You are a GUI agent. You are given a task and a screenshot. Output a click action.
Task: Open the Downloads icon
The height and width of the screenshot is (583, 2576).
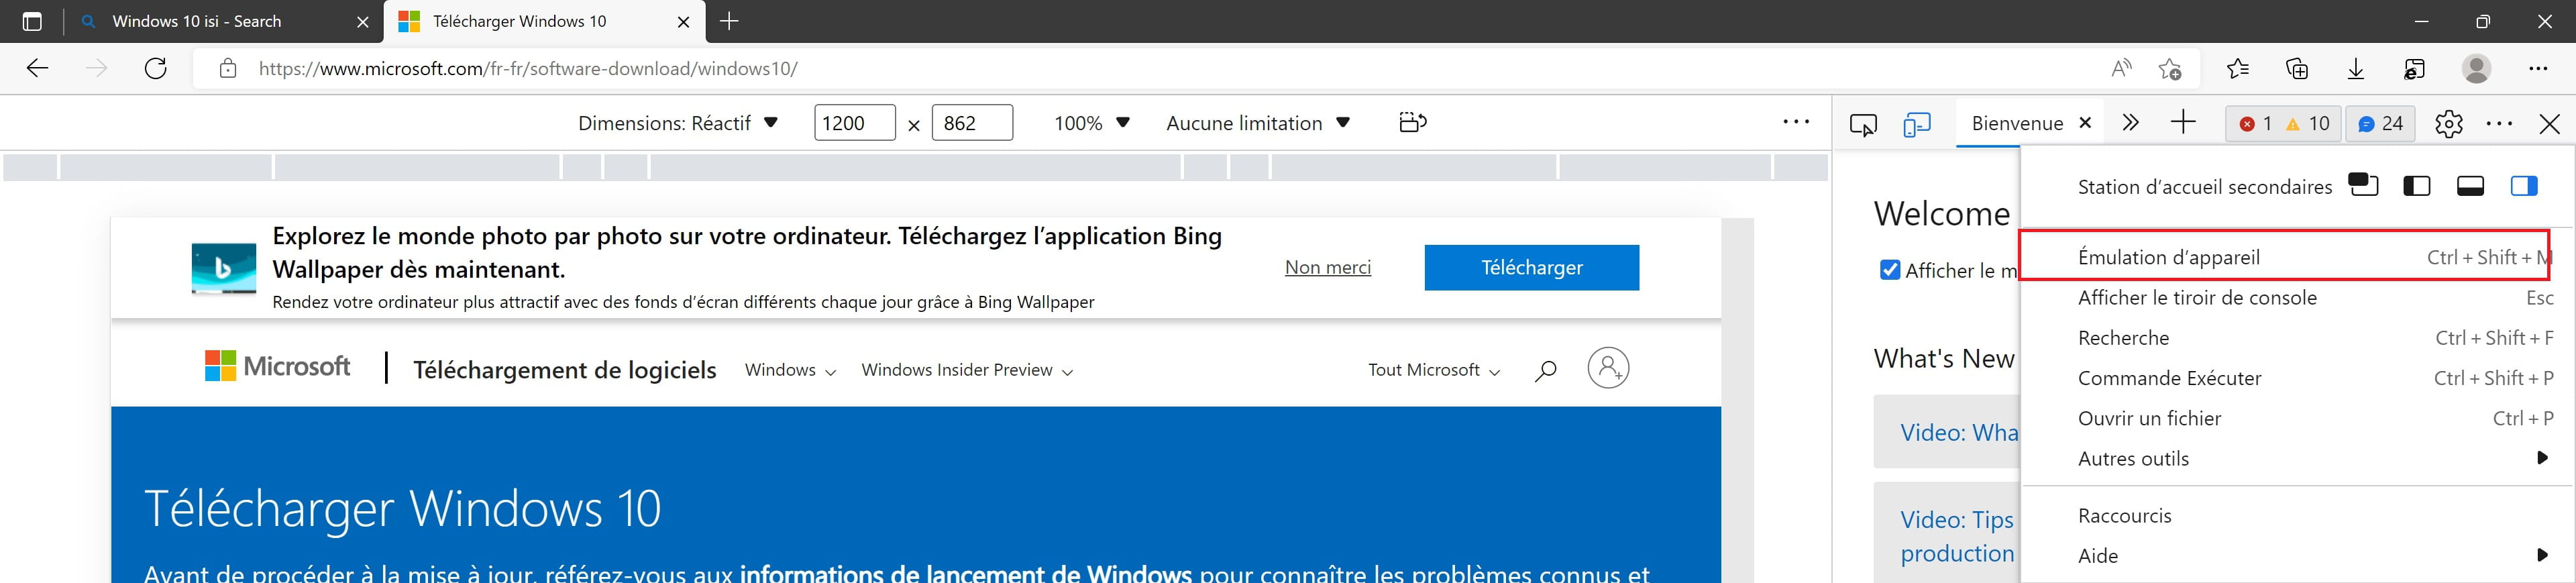2356,69
